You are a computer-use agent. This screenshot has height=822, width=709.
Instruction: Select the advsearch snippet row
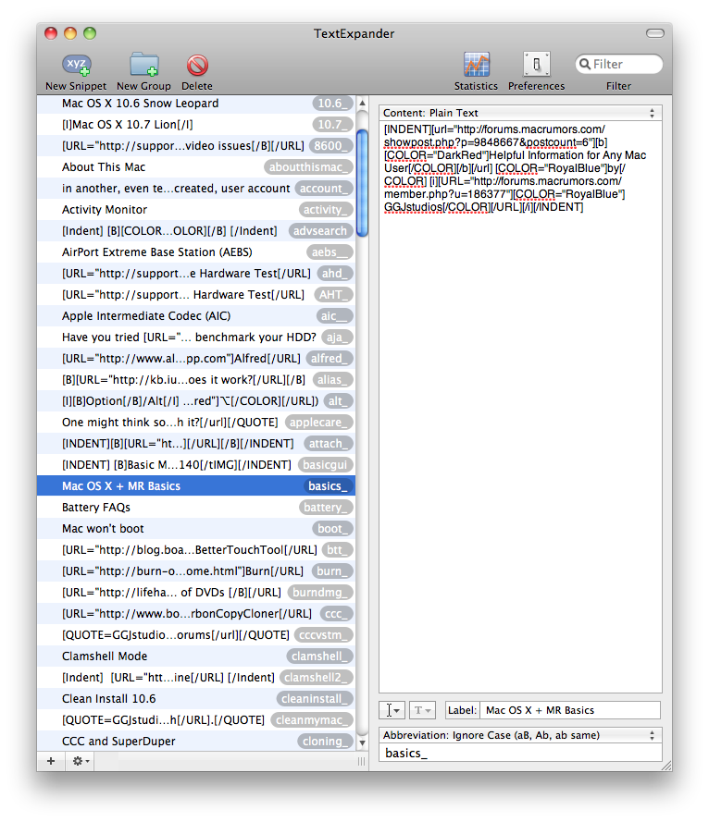coord(195,231)
